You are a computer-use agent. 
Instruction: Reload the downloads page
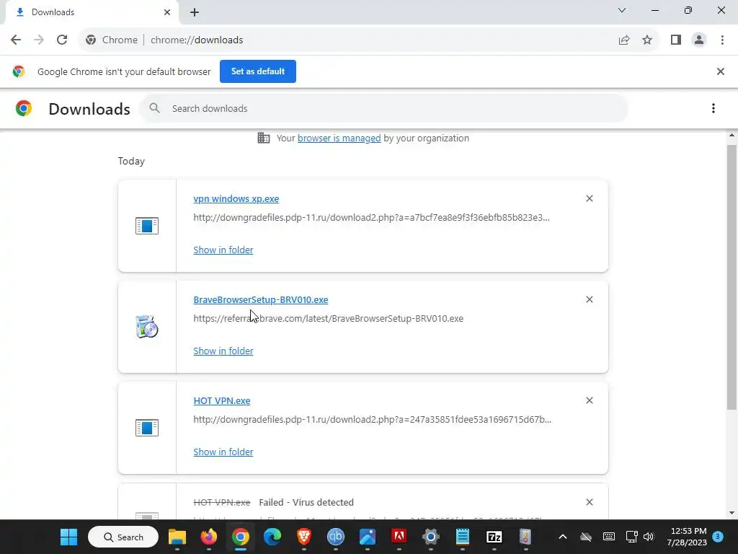(x=62, y=40)
